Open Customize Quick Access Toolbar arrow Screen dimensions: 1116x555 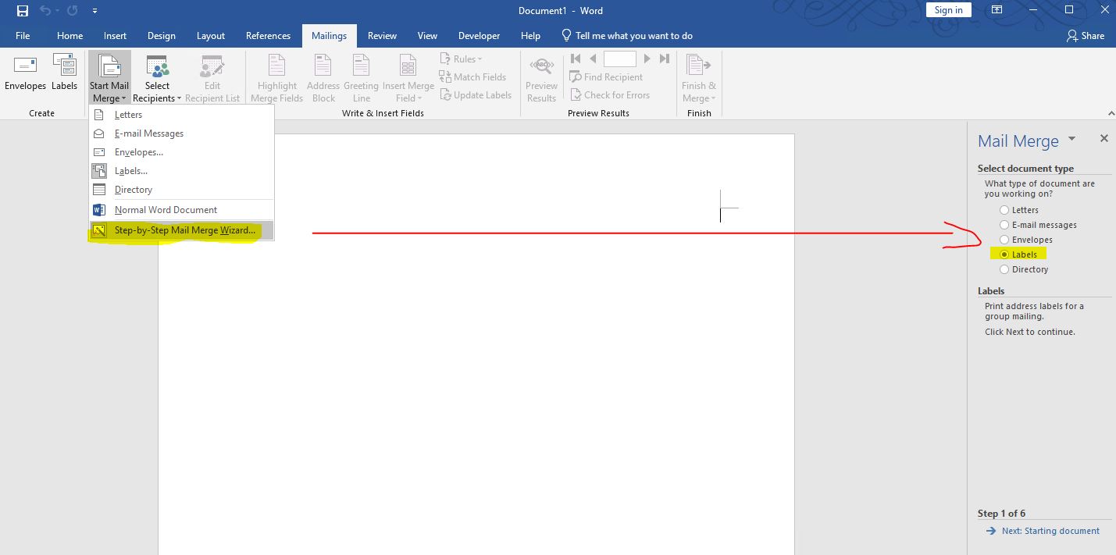[x=94, y=11]
